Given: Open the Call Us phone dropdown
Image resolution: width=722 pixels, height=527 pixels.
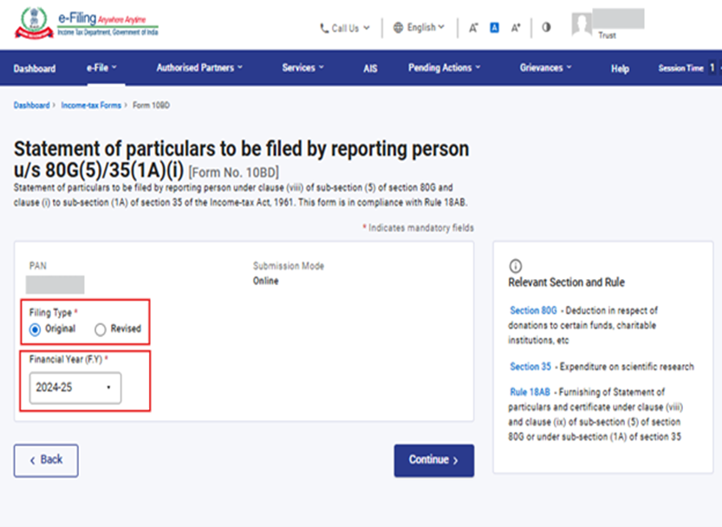Looking at the screenshot, I should (345, 28).
